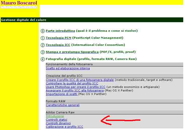Open the Controlli statici link
Viewport: 185px width, 130px height.
56,120
